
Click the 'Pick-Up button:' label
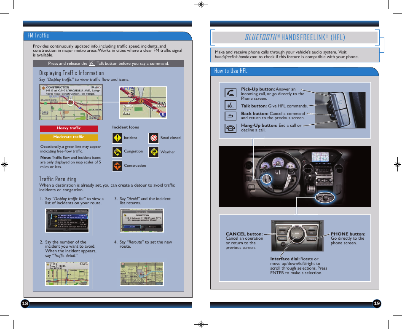(258, 89)
